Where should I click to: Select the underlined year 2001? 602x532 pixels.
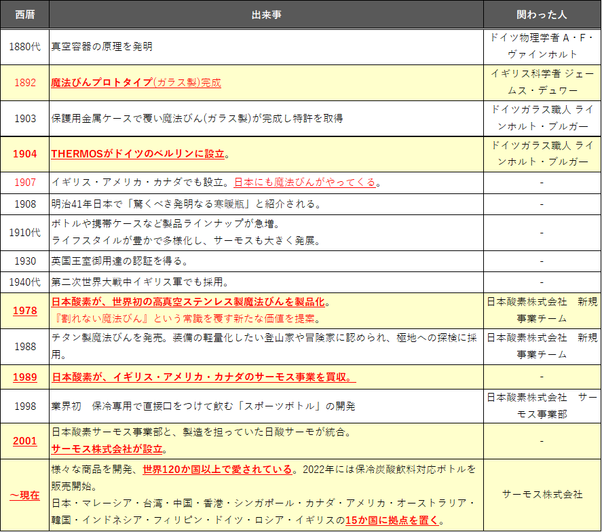(24, 440)
